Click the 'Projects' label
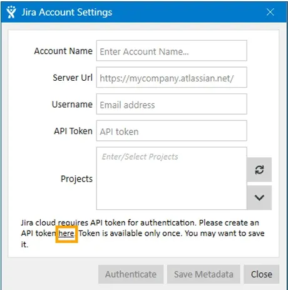288x290 pixels. click(x=76, y=179)
